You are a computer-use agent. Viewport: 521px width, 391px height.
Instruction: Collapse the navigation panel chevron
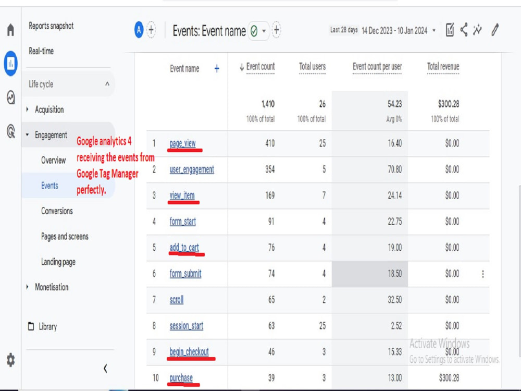point(105,369)
